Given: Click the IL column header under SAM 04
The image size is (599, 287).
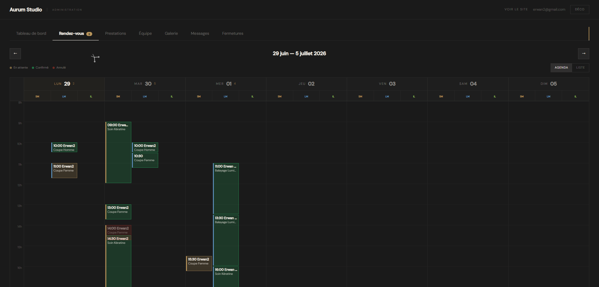Looking at the screenshot, I should point(495,96).
